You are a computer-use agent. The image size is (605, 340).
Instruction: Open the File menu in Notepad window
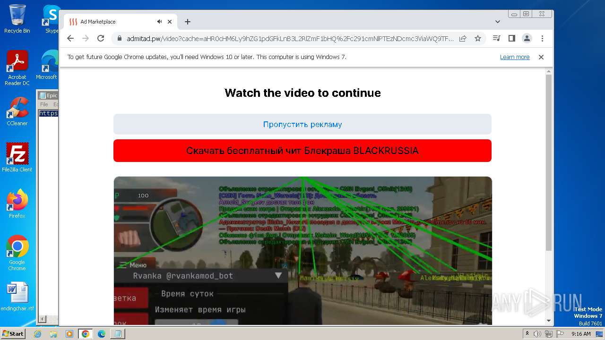point(44,104)
